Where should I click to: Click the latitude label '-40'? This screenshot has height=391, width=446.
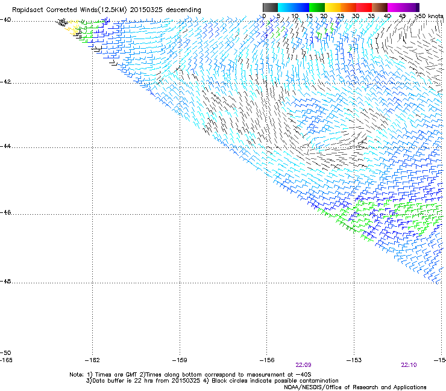click(x=5, y=20)
